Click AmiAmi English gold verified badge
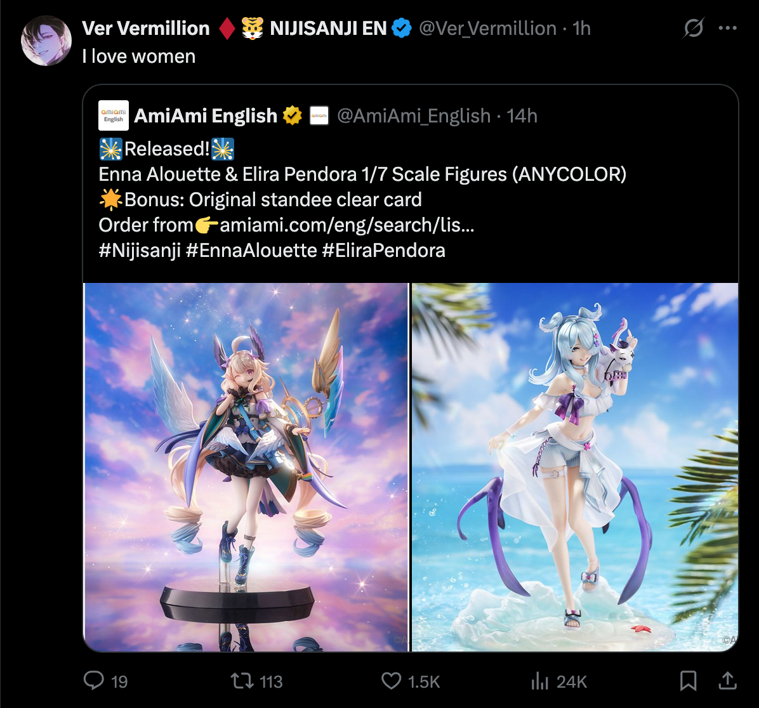Image resolution: width=759 pixels, height=708 pixels. coord(293,115)
